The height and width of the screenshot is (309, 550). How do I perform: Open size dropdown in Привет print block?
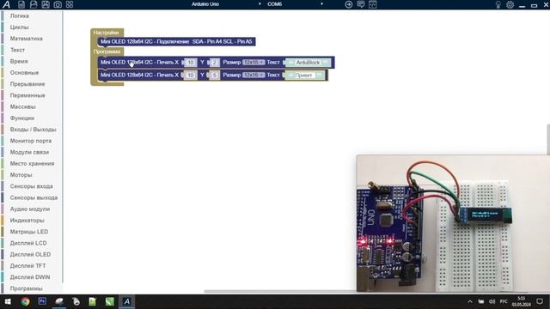pyautogui.click(x=254, y=75)
